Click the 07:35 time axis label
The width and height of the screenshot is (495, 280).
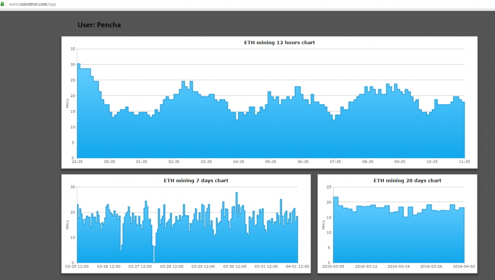(335, 162)
